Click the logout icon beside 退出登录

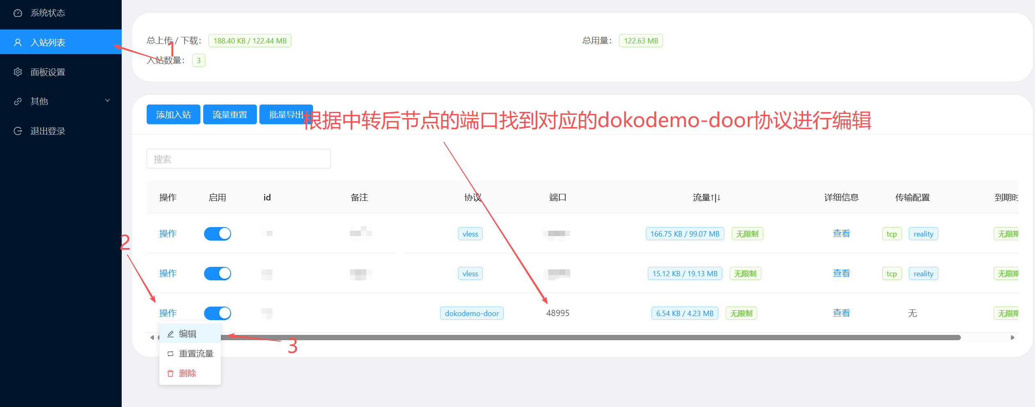tap(18, 131)
